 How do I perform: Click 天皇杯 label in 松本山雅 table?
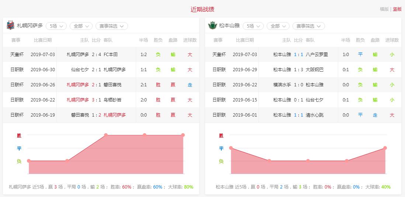(219, 55)
